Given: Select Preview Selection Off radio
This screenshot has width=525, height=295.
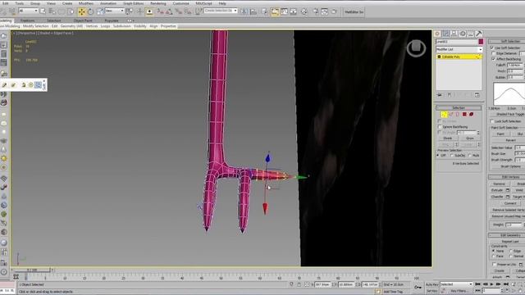Looking at the screenshot, I should point(438,156).
